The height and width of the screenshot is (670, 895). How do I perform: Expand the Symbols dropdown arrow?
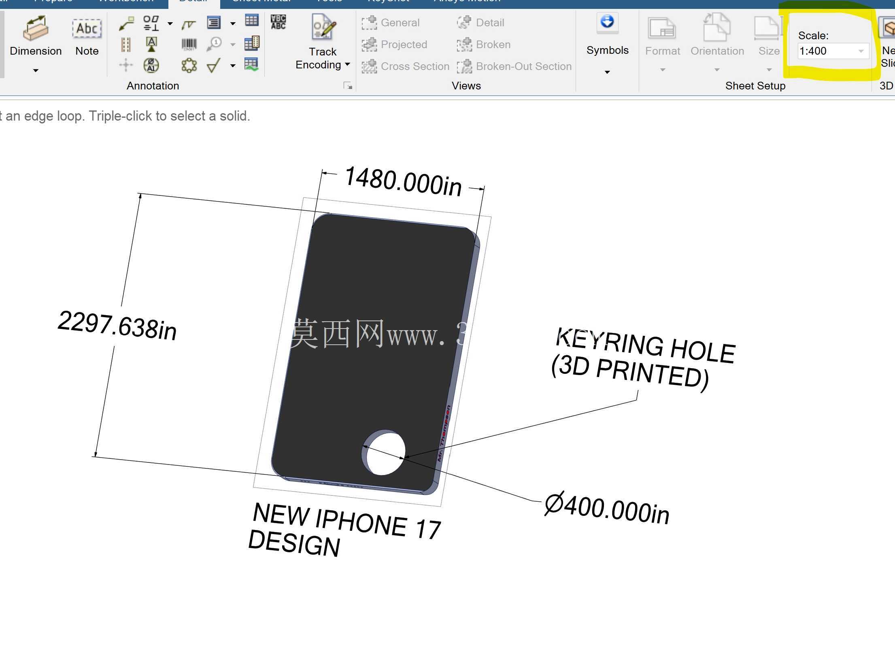607,72
